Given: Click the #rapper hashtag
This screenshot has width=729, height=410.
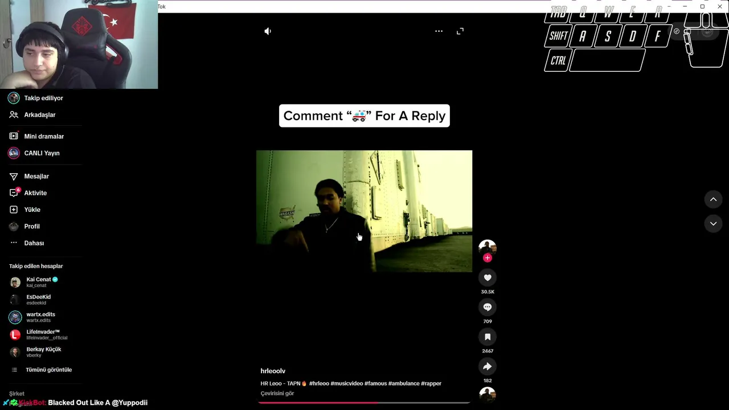Looking at the screenshot, I should [x=431, y=384].
